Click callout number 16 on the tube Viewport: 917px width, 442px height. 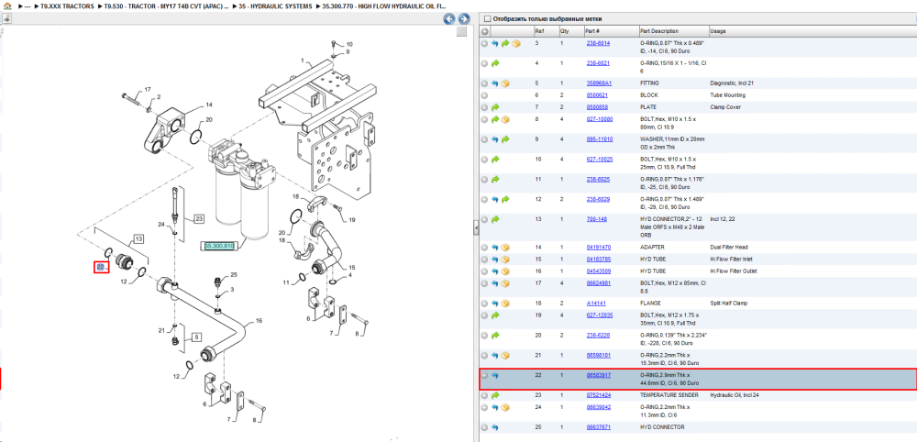[x=260, y=321]
